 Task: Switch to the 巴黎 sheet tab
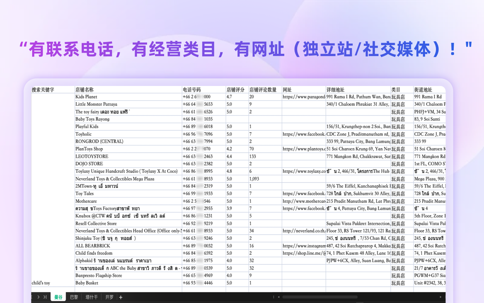tap(74, 297)
